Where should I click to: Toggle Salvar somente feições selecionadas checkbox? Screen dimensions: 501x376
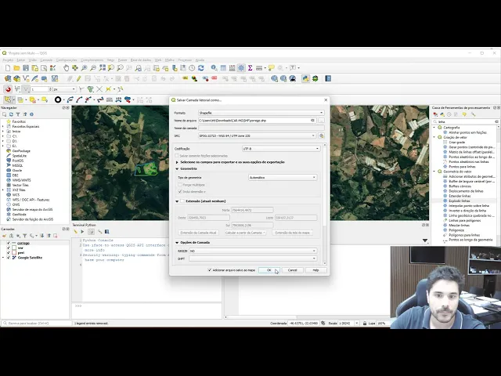[x=176, y=156]
